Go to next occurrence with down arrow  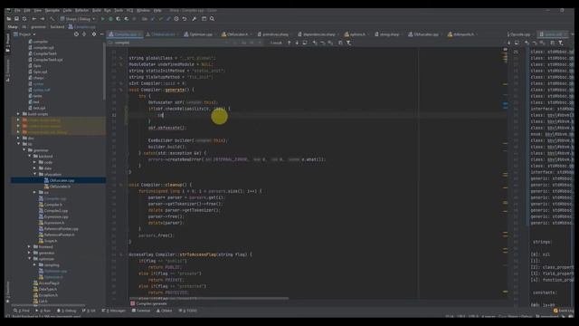297,43
